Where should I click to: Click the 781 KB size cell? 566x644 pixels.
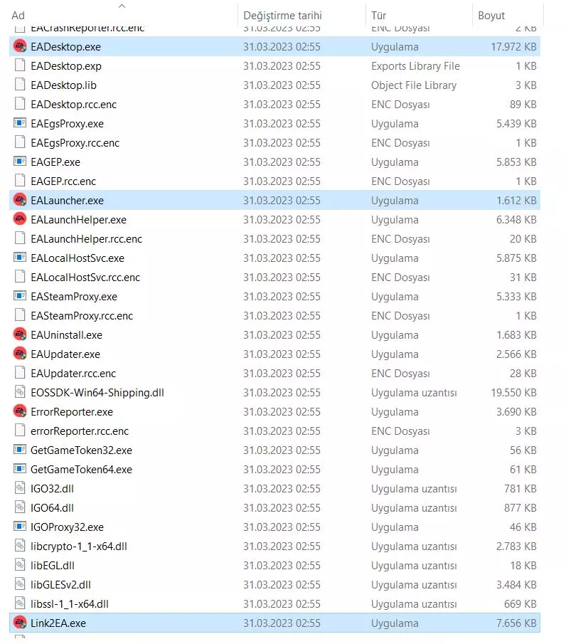pos(520,489)
